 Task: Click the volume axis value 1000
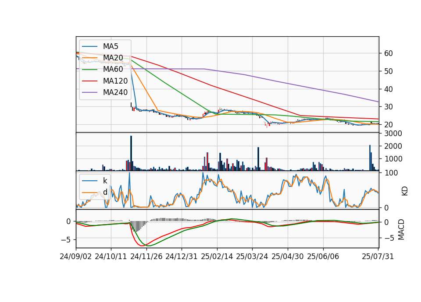(393, 158)
